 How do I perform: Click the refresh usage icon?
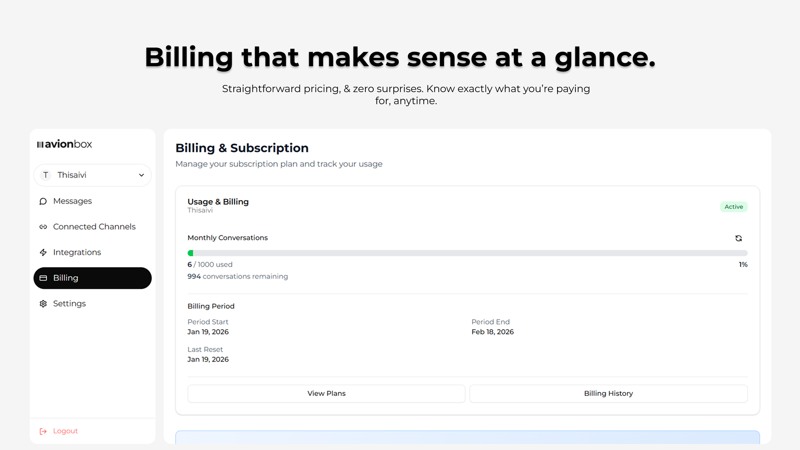[738, 238]
